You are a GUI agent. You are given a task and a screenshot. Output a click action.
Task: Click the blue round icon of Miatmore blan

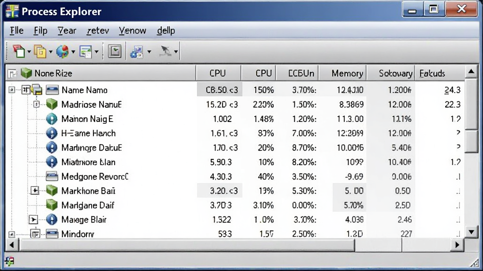51,162
